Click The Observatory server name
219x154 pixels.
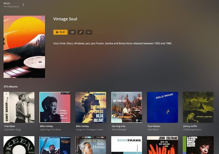tap(11, 7)
